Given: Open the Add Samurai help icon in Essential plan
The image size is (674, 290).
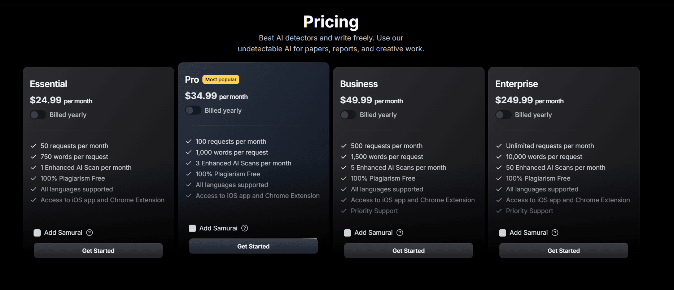Looking at the screenshot, I should [89, 233].
